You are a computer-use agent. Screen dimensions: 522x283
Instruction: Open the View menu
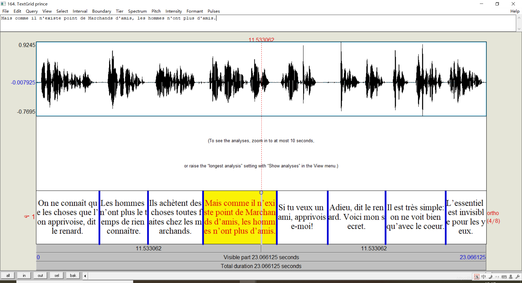(x=47, y=11)
